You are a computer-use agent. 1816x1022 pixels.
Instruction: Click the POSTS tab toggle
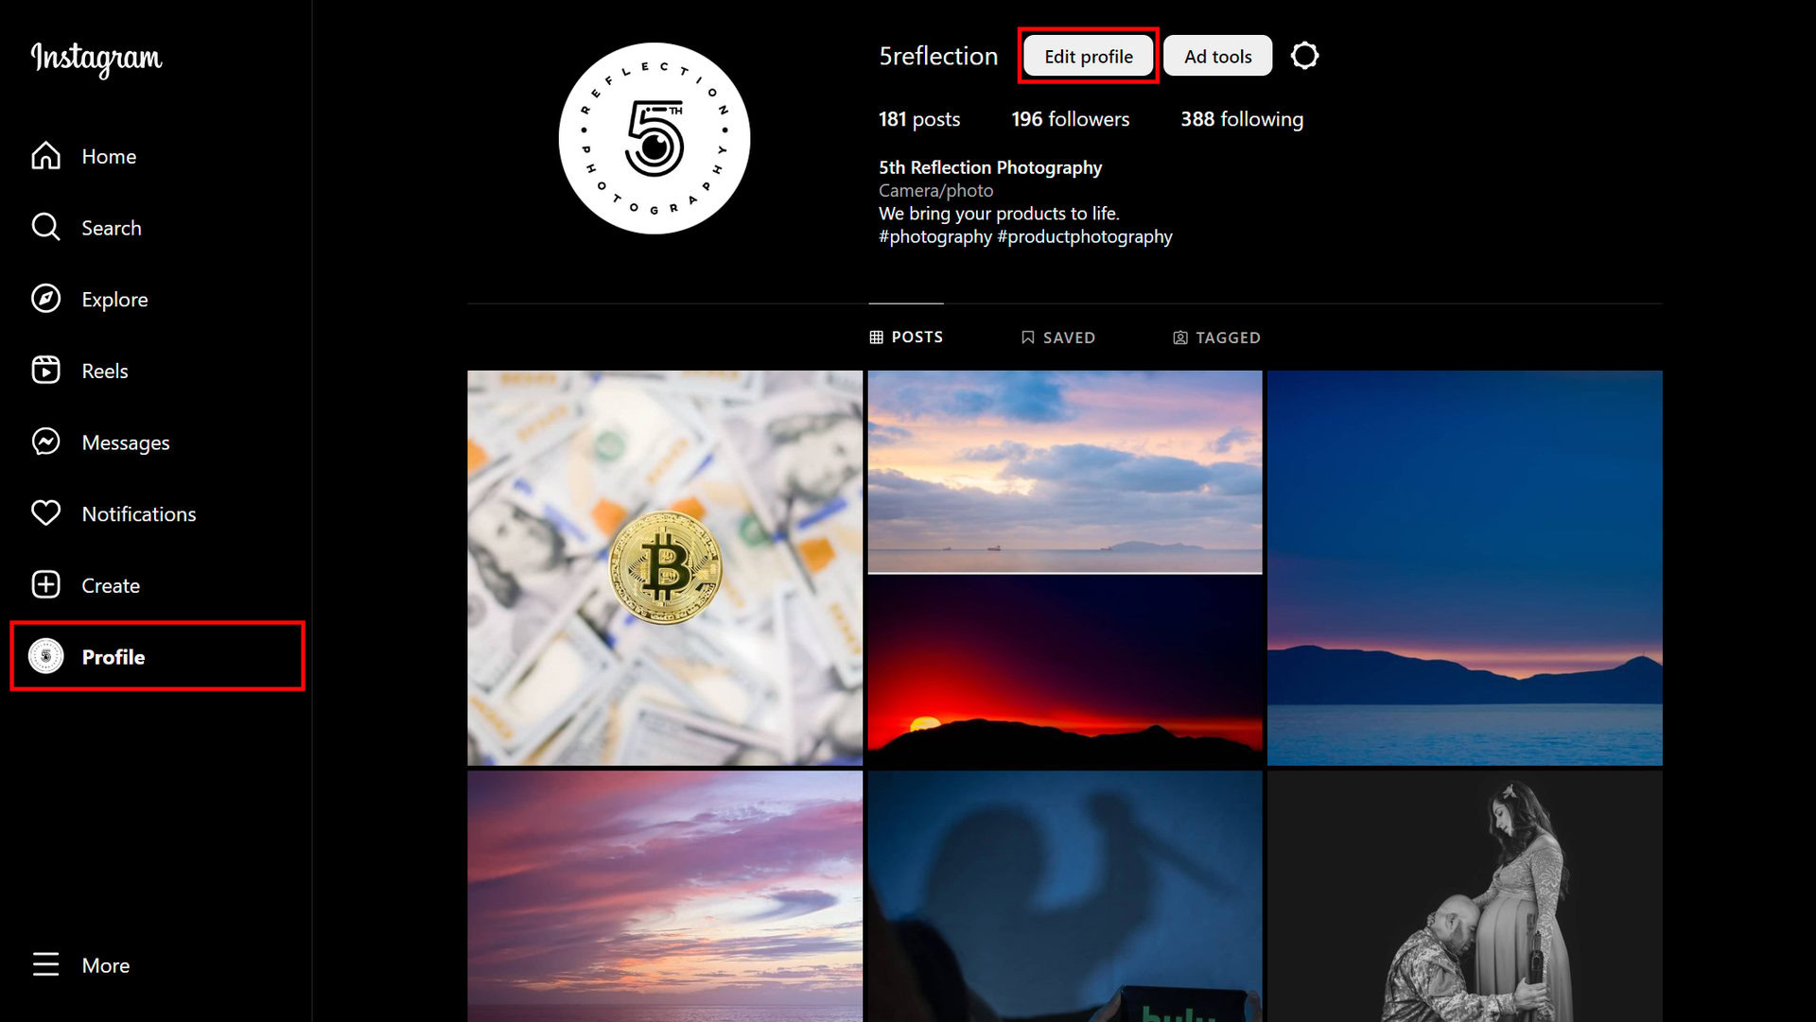coord(905,337)
